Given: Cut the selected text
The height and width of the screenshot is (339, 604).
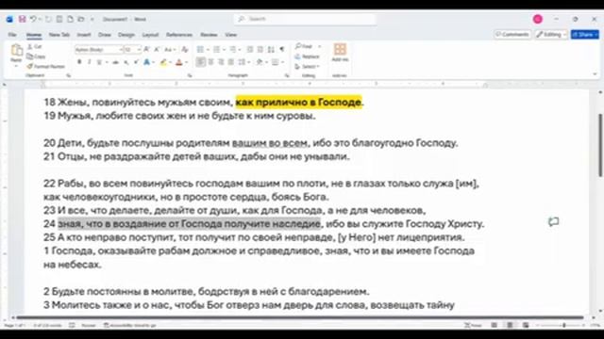Looking at the screenshot, I should pyautogui.click(x=35, y=46).
